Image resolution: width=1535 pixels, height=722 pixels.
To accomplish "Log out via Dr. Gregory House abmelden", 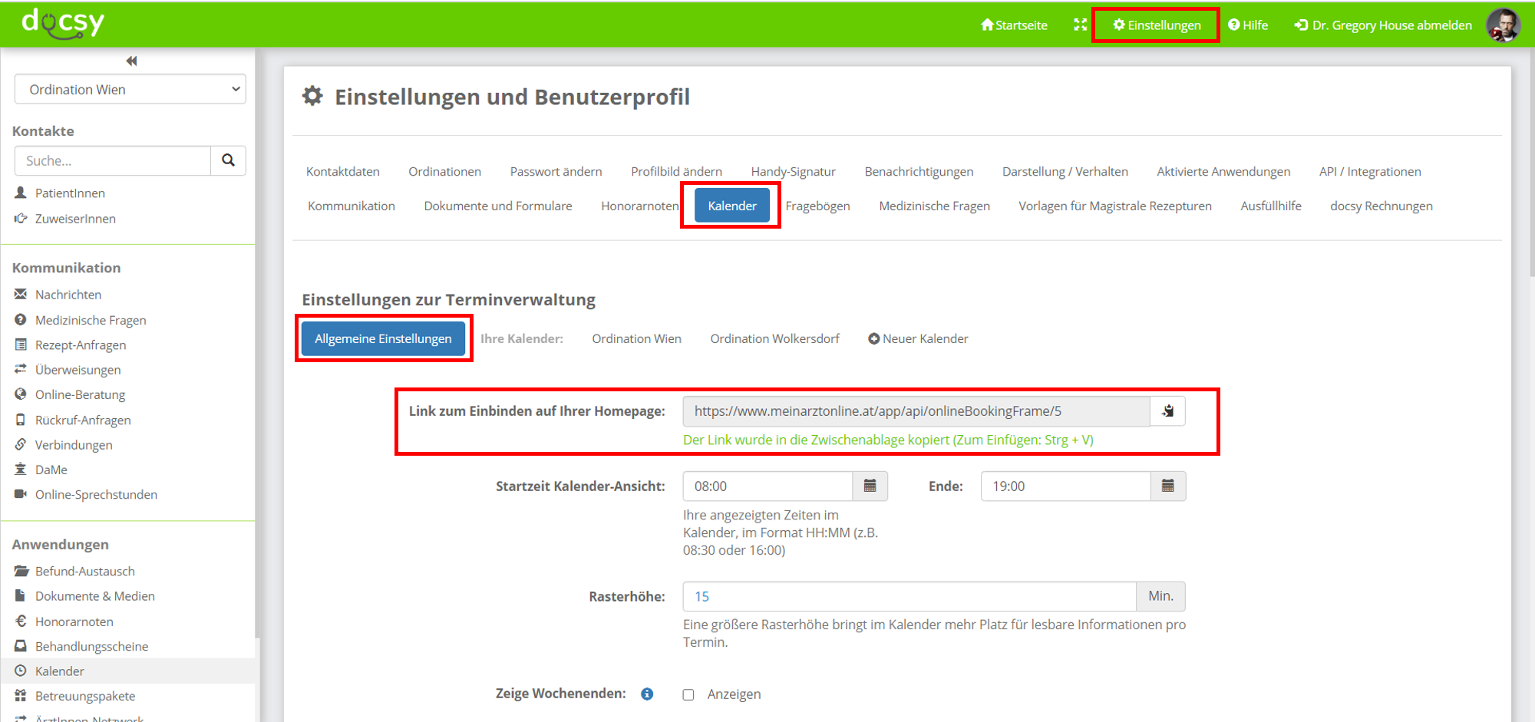I will 1383,25.
